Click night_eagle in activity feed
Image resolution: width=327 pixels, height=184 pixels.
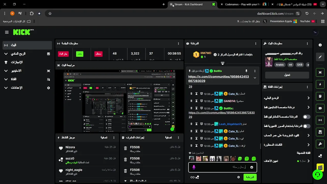(74, 170)
